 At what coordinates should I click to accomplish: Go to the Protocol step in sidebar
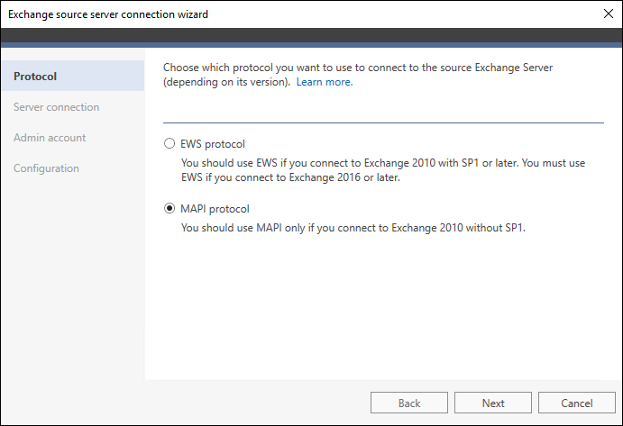click(x=73, y=76)
